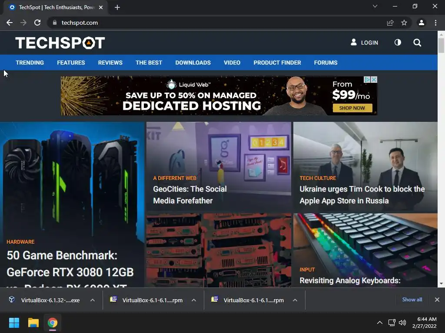Image resolution: width=445 pixels, height=333 pixels.
Task: Expand options for the second rpm download
Action: tap(295, 300)
